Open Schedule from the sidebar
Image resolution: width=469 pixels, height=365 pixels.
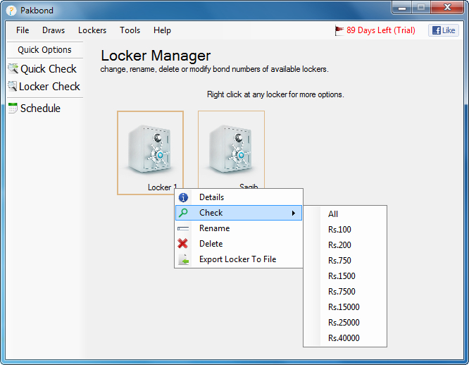tap(40, 109)
